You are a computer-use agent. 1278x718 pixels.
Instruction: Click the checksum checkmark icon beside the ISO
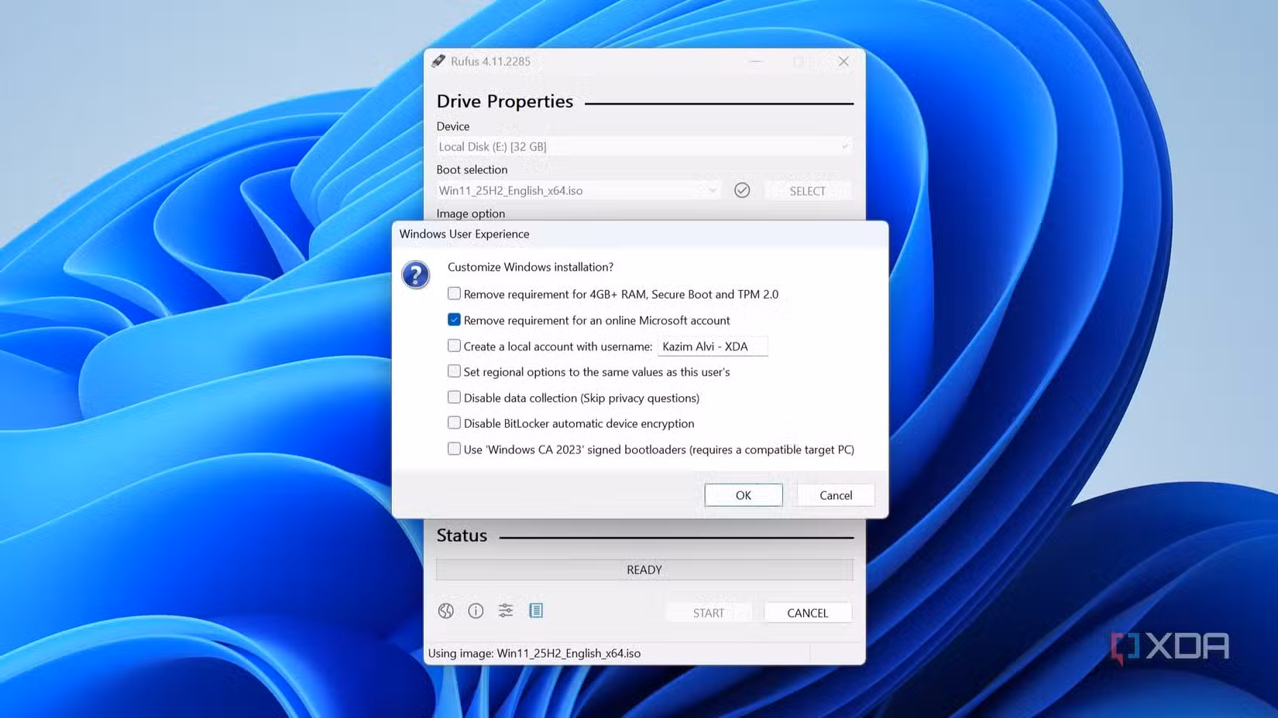[x=742, y=190]
